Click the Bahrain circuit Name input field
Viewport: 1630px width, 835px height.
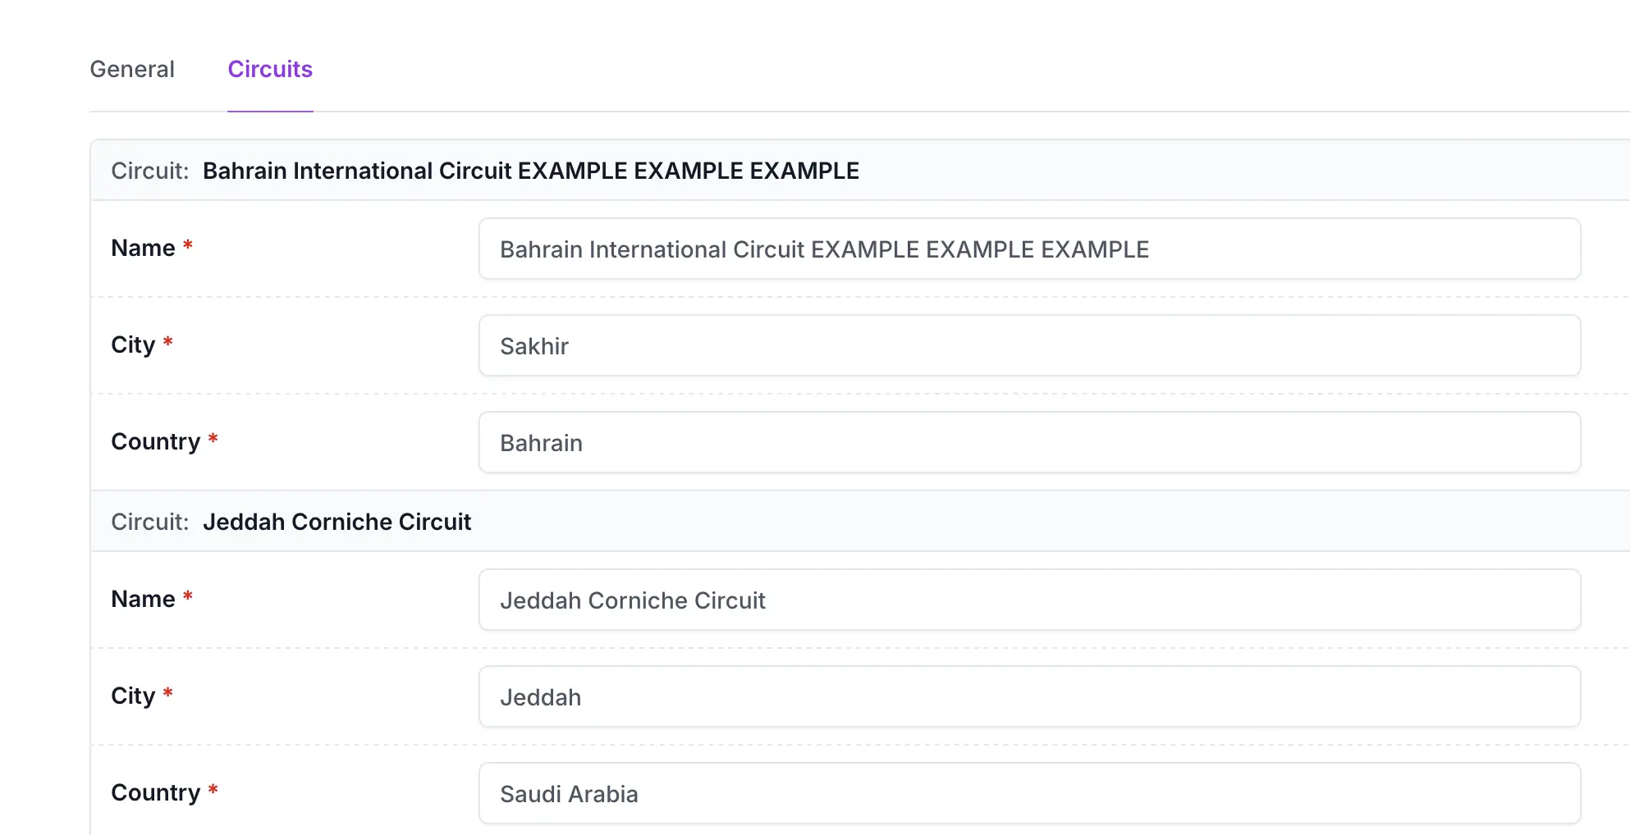[1029, 249]
